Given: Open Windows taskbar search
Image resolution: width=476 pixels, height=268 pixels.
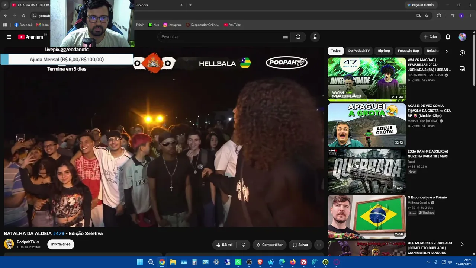Looking at the screenshot, I should 151,262.
